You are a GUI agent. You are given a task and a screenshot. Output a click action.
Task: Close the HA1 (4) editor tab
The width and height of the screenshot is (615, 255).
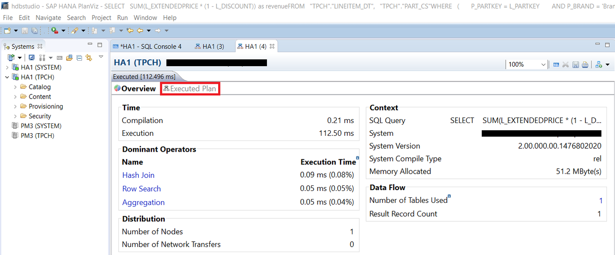click(x=272, y=47)
